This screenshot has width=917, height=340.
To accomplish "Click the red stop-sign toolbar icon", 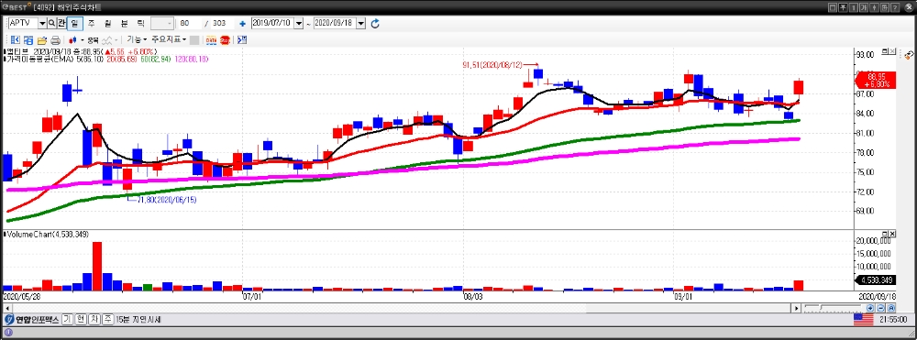I will tap(225, 40).
